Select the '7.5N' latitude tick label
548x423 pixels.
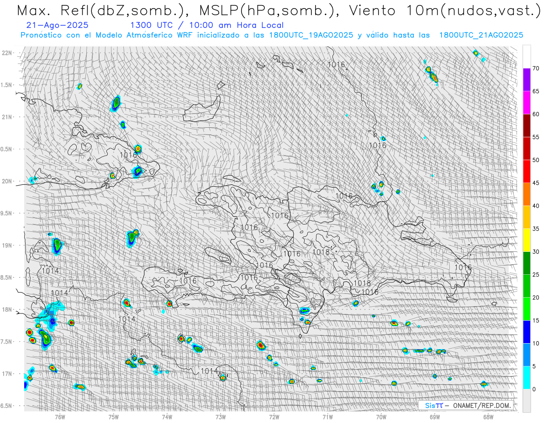(x=7, y=341)
